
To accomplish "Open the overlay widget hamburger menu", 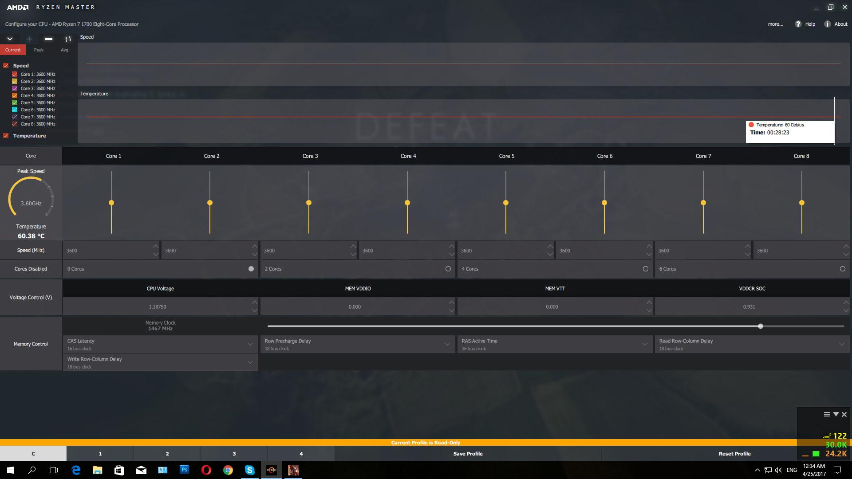I will (827, 414).
